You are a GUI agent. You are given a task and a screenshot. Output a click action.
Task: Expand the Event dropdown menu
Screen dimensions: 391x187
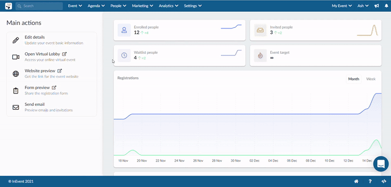(x=75, y=6)
